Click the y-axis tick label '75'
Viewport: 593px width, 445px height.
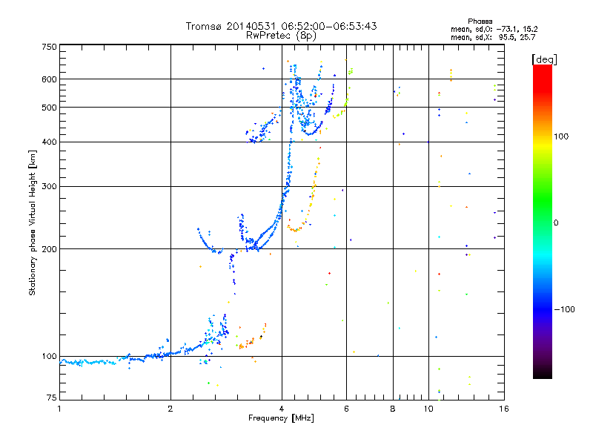coord(52,398)
